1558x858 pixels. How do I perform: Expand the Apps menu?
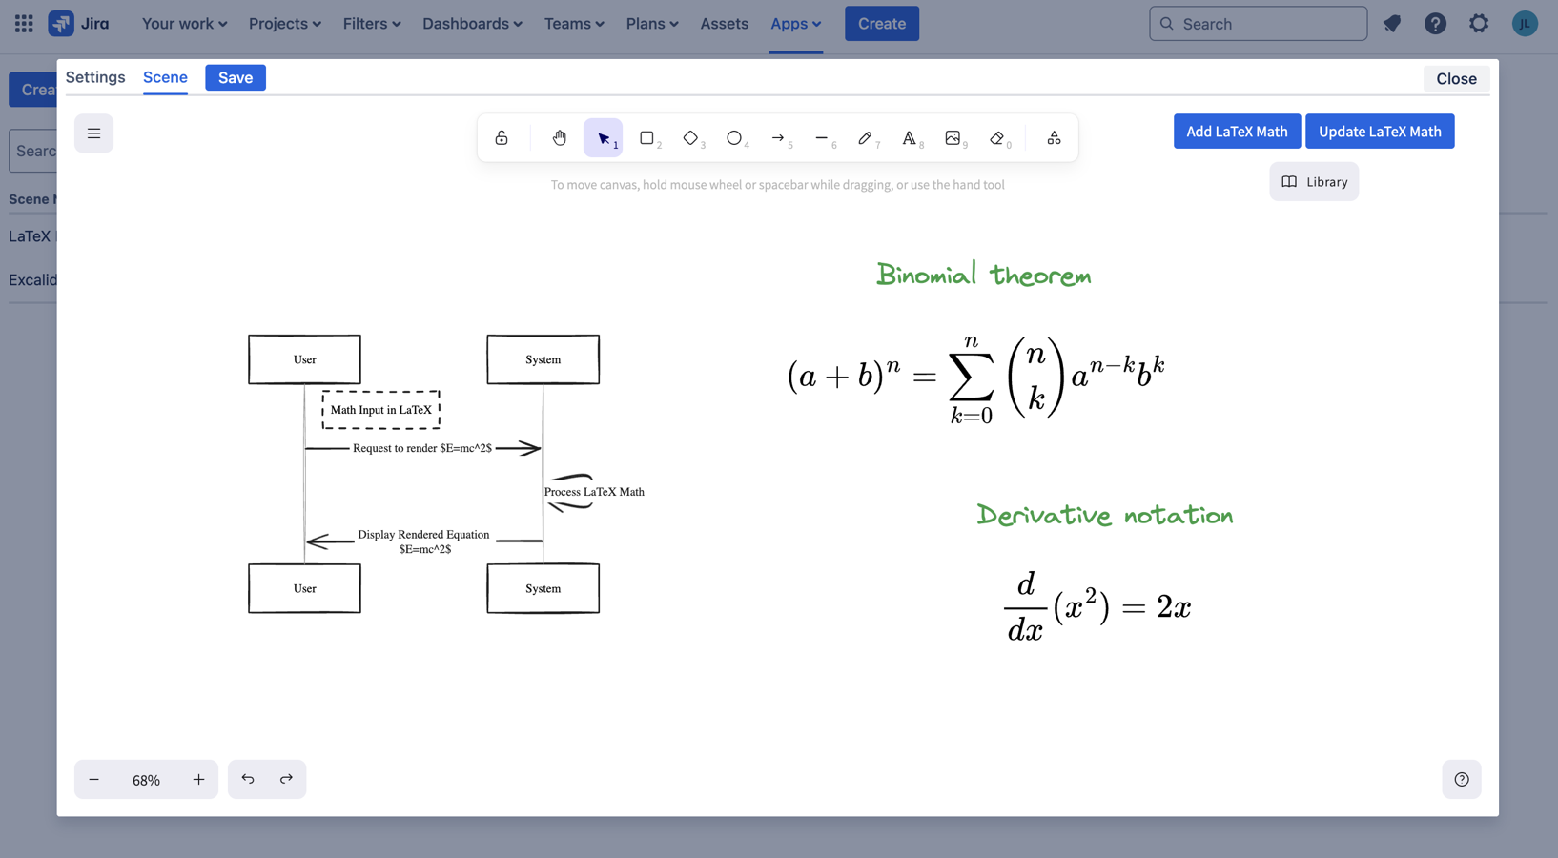796,24
